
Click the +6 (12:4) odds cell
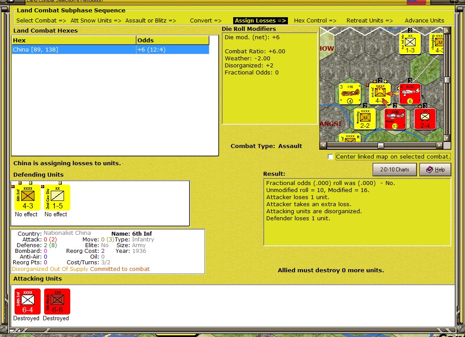(173, 49)
